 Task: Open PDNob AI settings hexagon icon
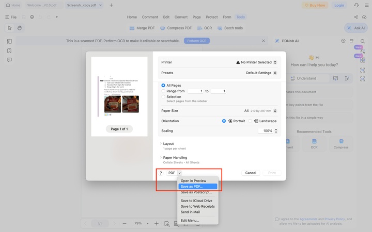click(x=343, y=41)
